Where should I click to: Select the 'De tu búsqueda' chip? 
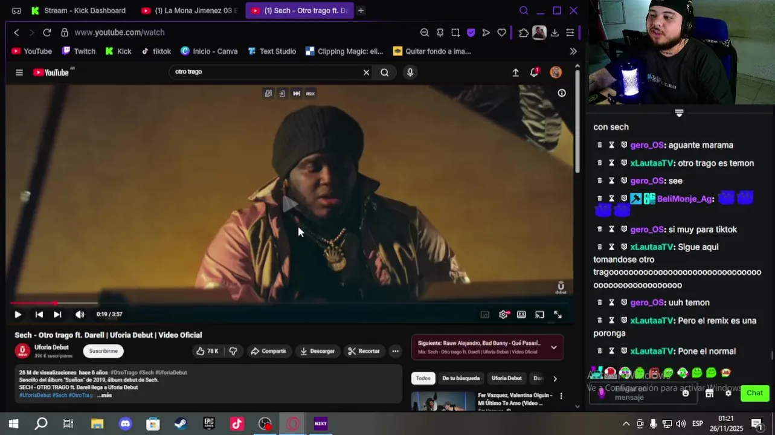461,378
